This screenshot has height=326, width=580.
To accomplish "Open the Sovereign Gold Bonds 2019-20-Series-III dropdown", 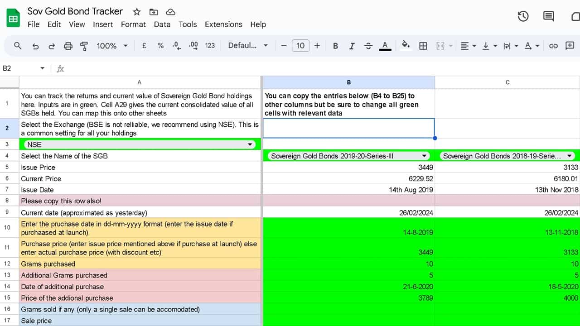I will (x=424, y=155).
